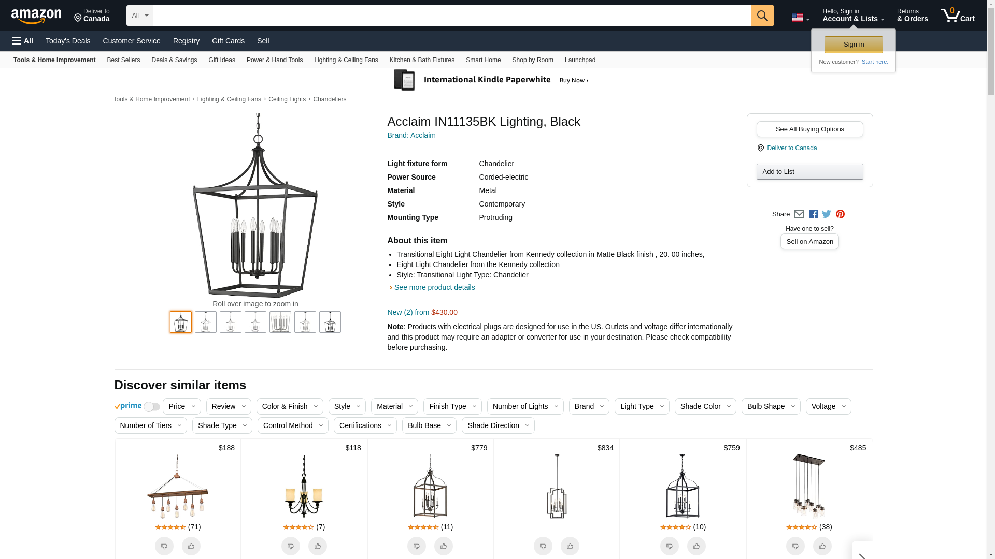Open the Number of Lights filter
995x559 pixels.
click(x=525, y=406)
